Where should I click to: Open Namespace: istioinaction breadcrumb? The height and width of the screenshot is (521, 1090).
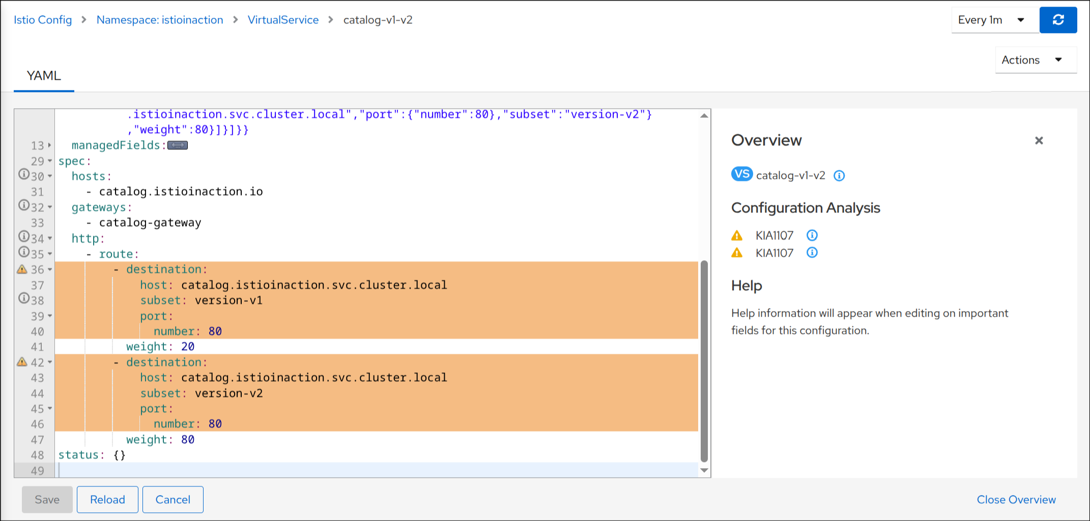160,20
